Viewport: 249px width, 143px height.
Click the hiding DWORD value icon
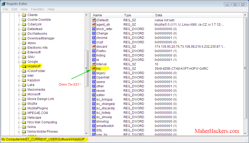94,55
